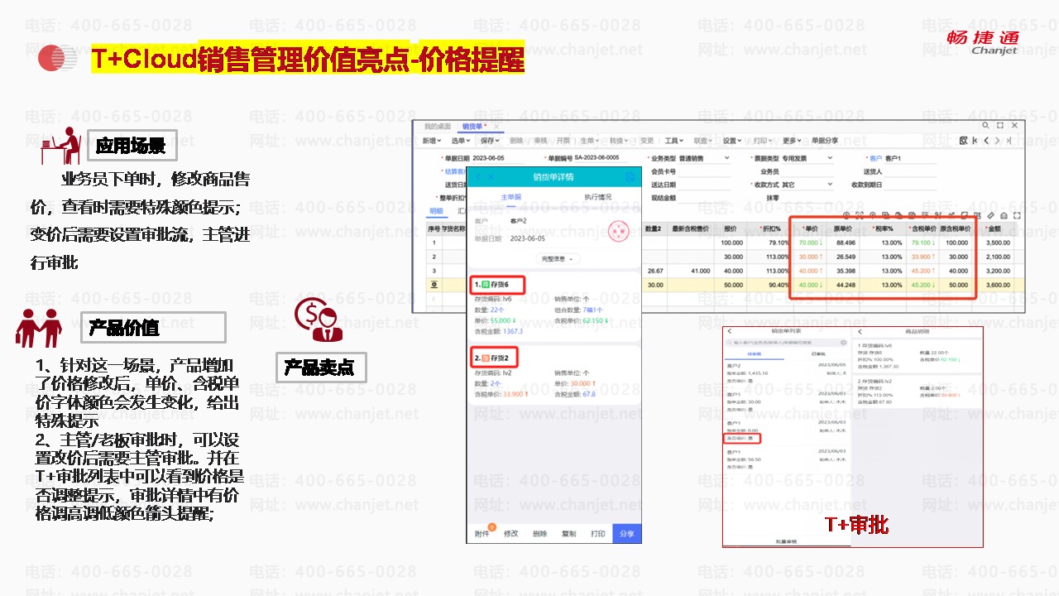The width and height of the screenshot is (1059, 596).
Task: Click the search box in 销货单列表
Action: click(785, 342)
